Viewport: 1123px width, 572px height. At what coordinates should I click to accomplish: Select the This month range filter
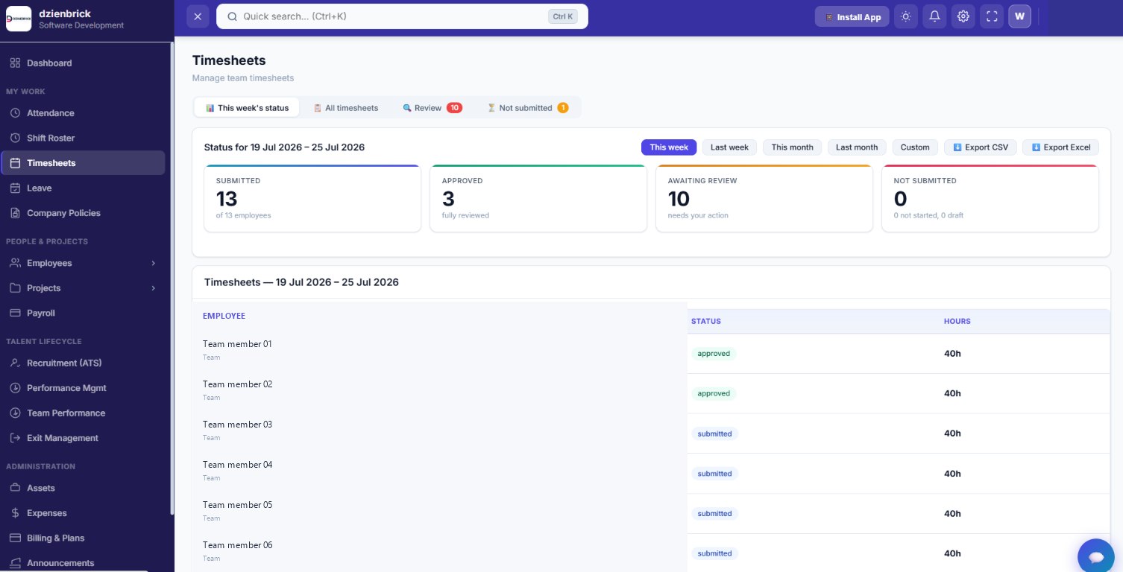792,147
